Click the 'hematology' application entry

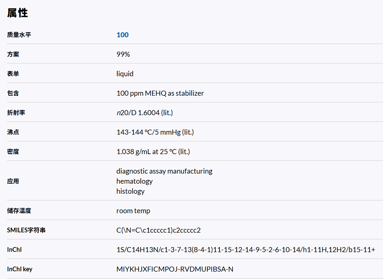click(x=134, y=181)
